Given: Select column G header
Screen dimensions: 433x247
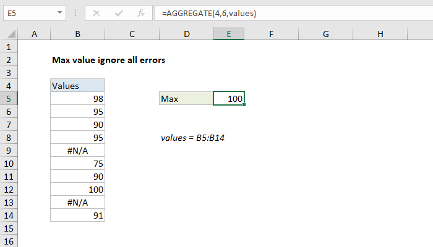Looking at the screenshot, I should pos(326,34).
